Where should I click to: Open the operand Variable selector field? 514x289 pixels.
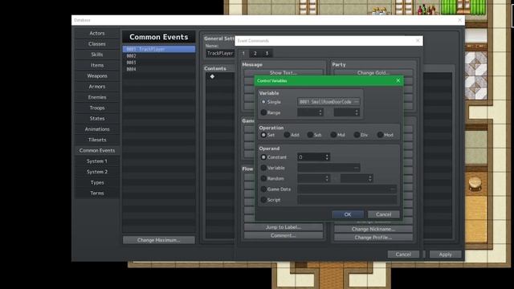click(x=328, y=168)
